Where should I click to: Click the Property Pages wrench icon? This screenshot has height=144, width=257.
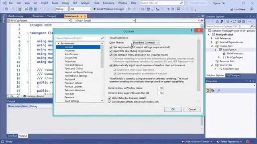pos(218,90)
